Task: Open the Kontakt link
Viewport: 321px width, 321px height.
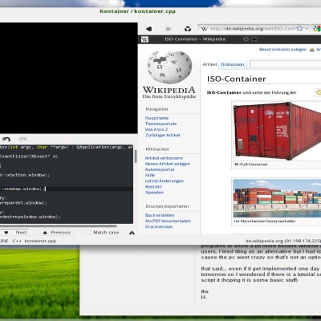Action: click(153, 187)
